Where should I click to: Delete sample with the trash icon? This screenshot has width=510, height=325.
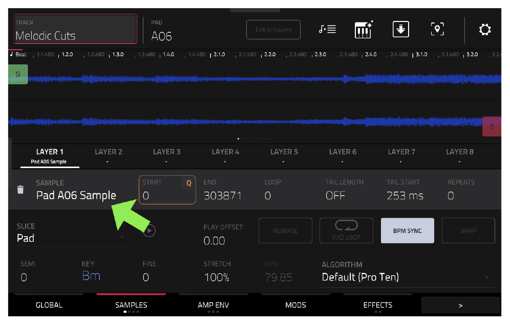(20, 190)
